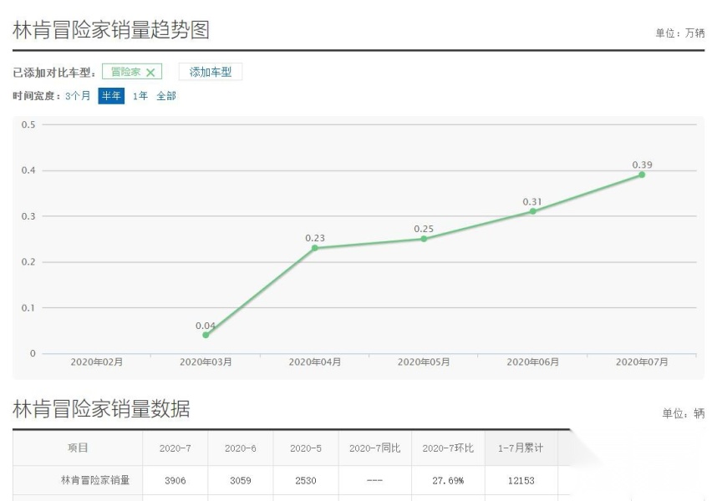712x501 pixels.
Task: Click the 0.39 data point for July
Action: tap(642, 175)
